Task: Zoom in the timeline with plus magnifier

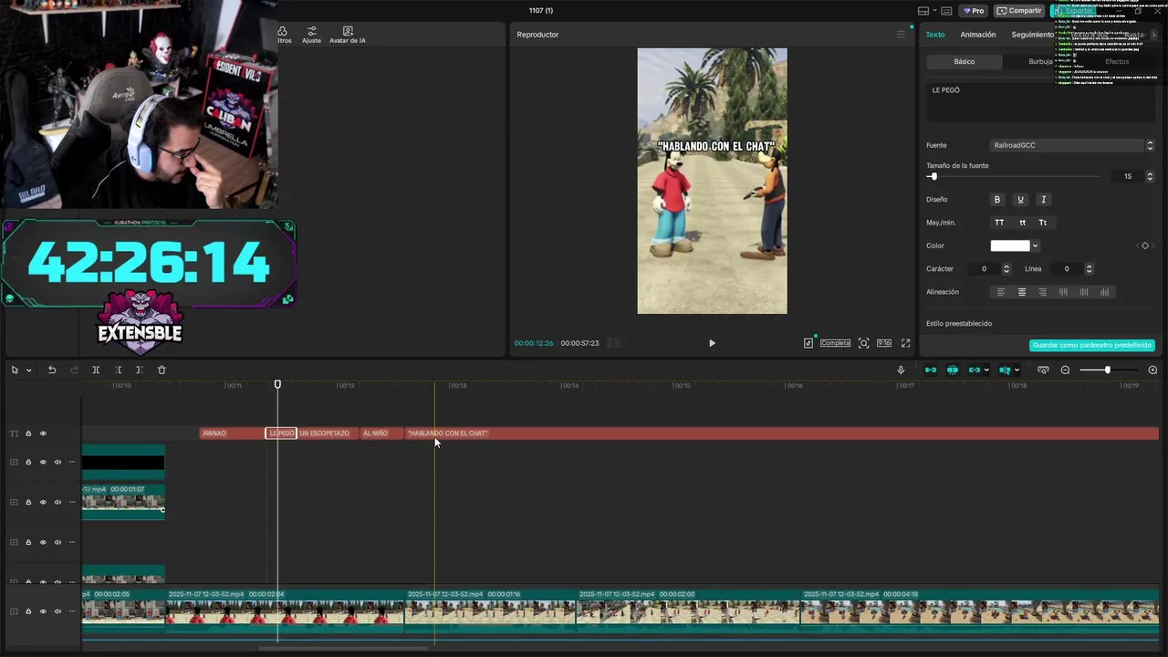Action: pyautogui.click(x=1152, y=370)
